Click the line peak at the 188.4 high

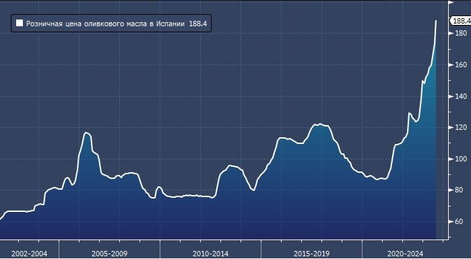coord(436,21)
